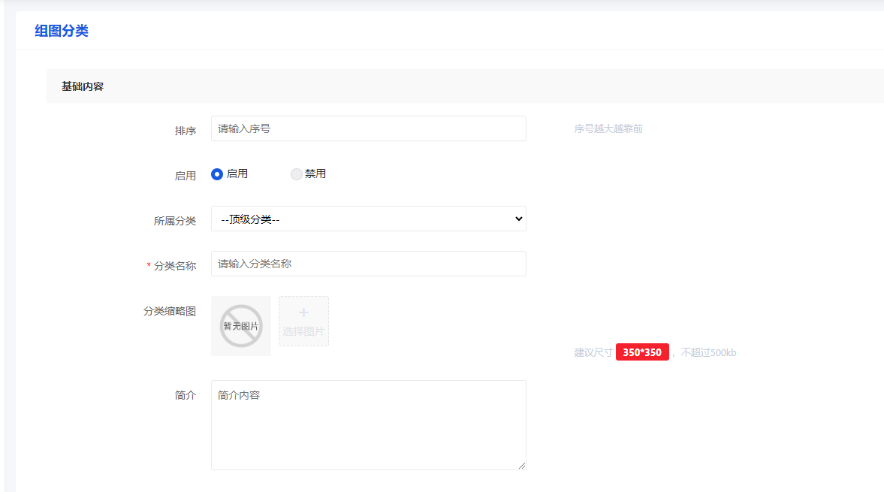Click the 分类缩略图 field label

(x=170, y=312)
